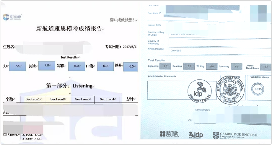Viewport: 272px width, 145px height.
Task: Click the New Channel 新航道 logo
Action: [x=12, y=17]
